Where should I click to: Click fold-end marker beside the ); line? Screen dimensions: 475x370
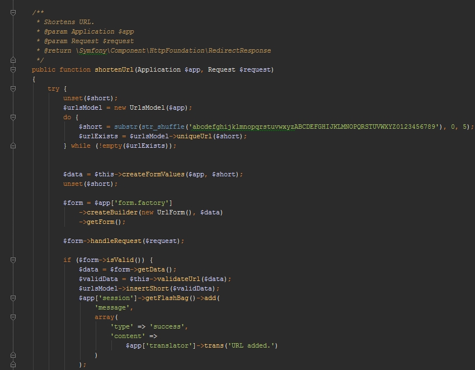(x=13, y=364)
